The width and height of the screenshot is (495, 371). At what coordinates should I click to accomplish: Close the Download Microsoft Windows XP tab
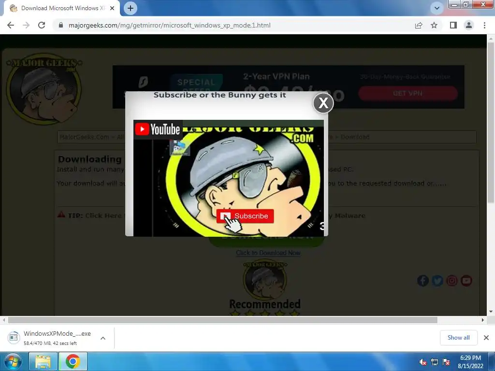112,8
